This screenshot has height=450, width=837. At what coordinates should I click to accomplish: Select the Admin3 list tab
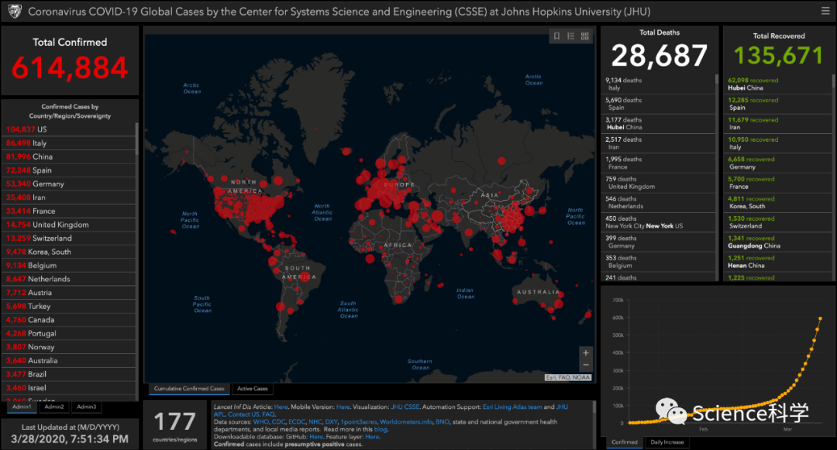click(87, 407)
